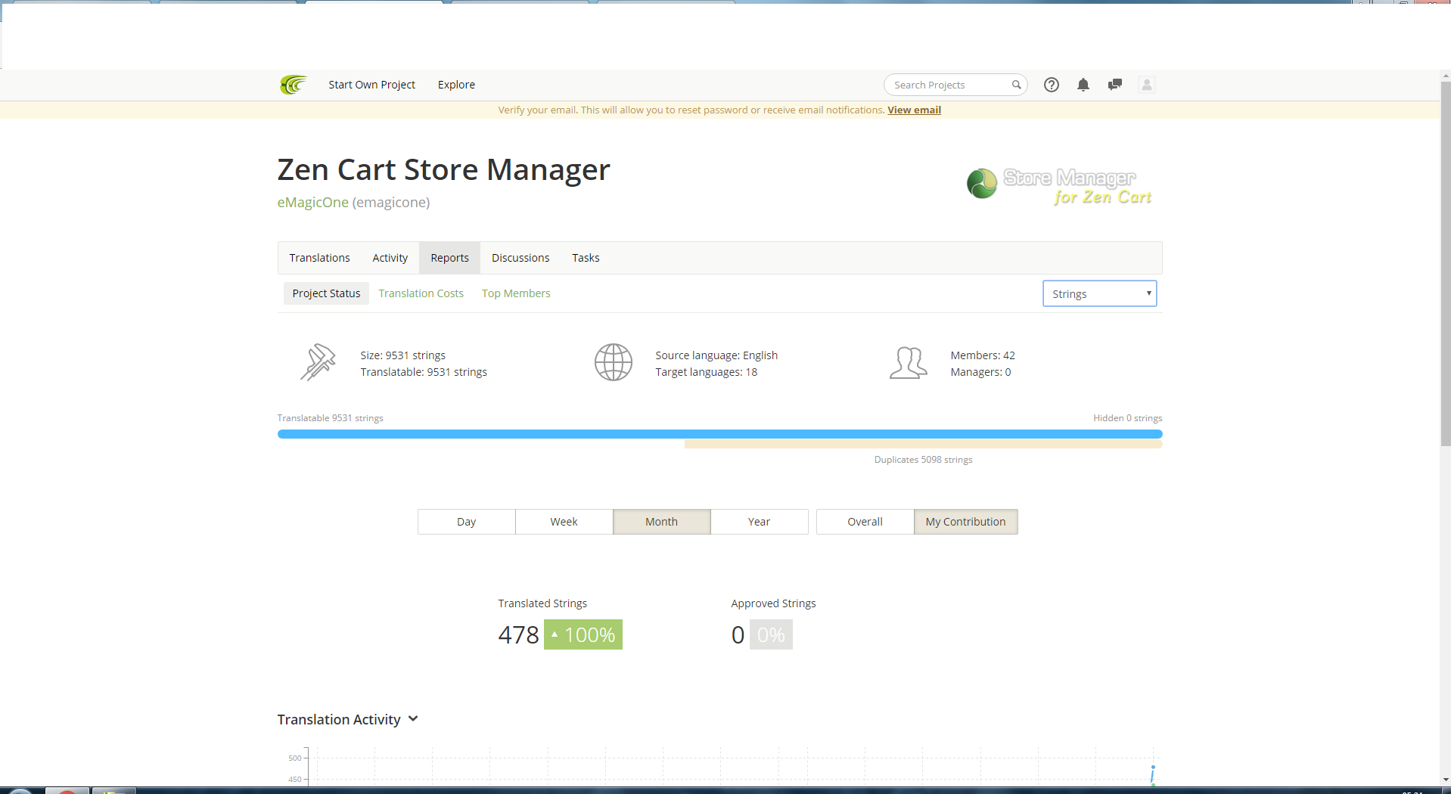Click the members people icon

click(x=909, y=362)
